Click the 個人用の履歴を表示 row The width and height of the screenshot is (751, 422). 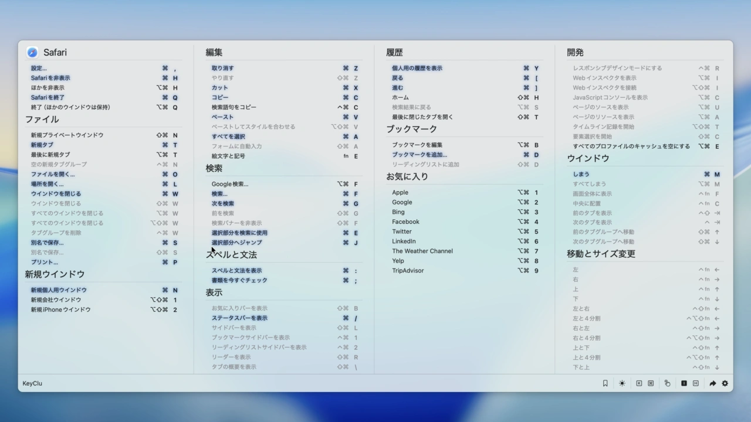click(466, 68)
